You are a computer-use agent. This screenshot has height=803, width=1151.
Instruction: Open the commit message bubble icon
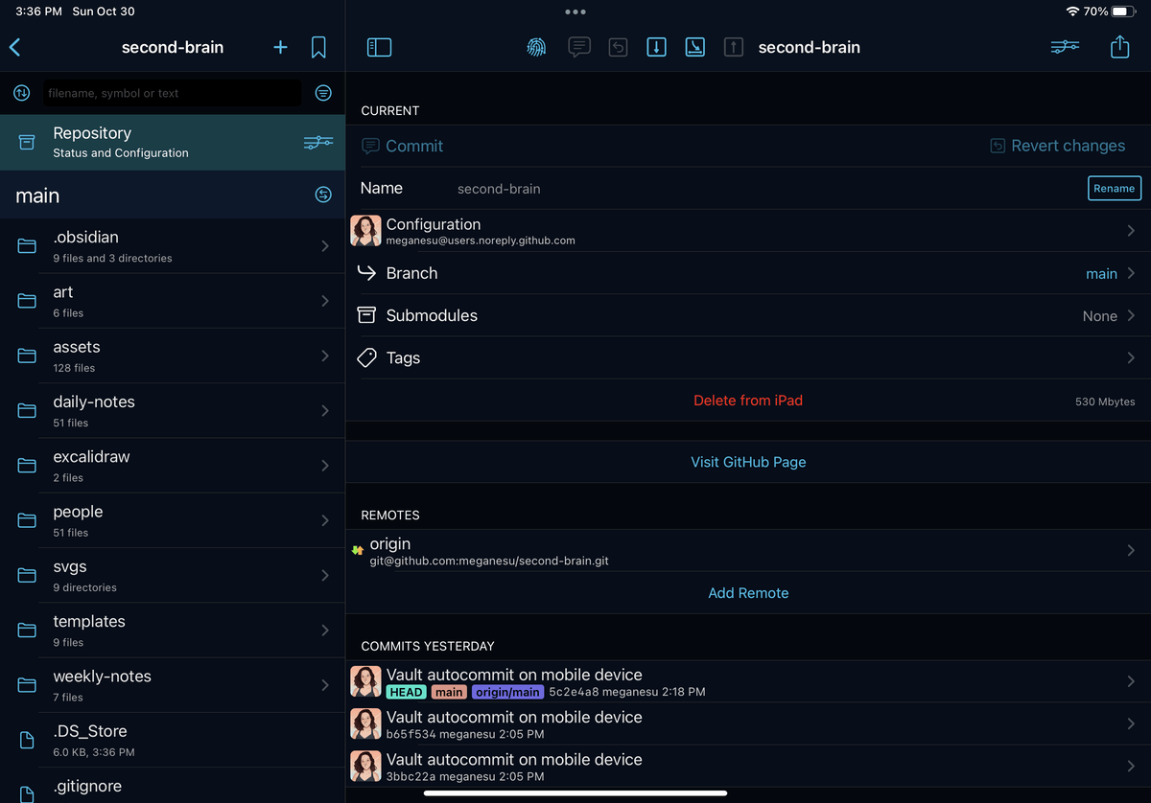click(579, 46)
